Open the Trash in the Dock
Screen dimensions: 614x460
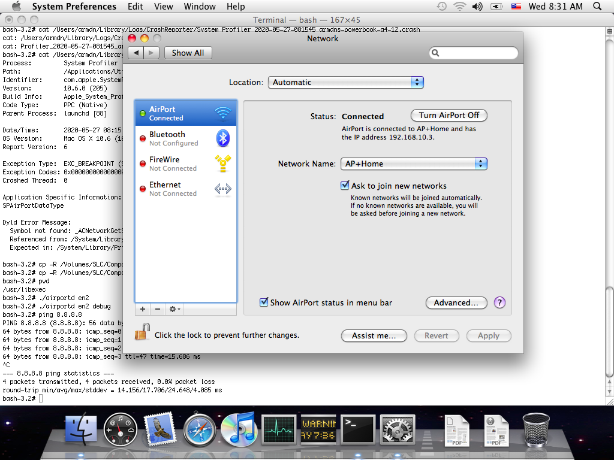[536, 429]
